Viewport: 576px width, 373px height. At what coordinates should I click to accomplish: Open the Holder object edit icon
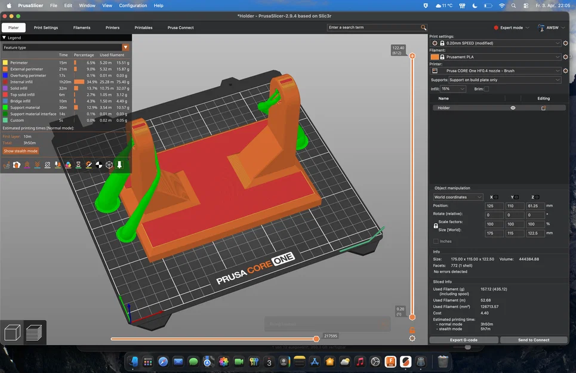[543, 108]
